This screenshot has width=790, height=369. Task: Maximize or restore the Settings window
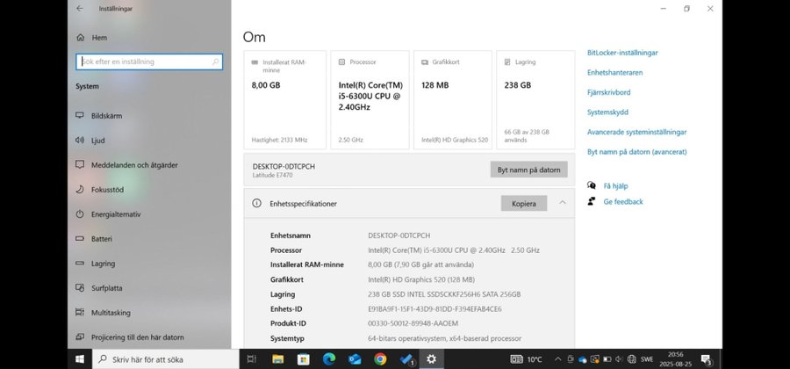click(x=686, y=9)
